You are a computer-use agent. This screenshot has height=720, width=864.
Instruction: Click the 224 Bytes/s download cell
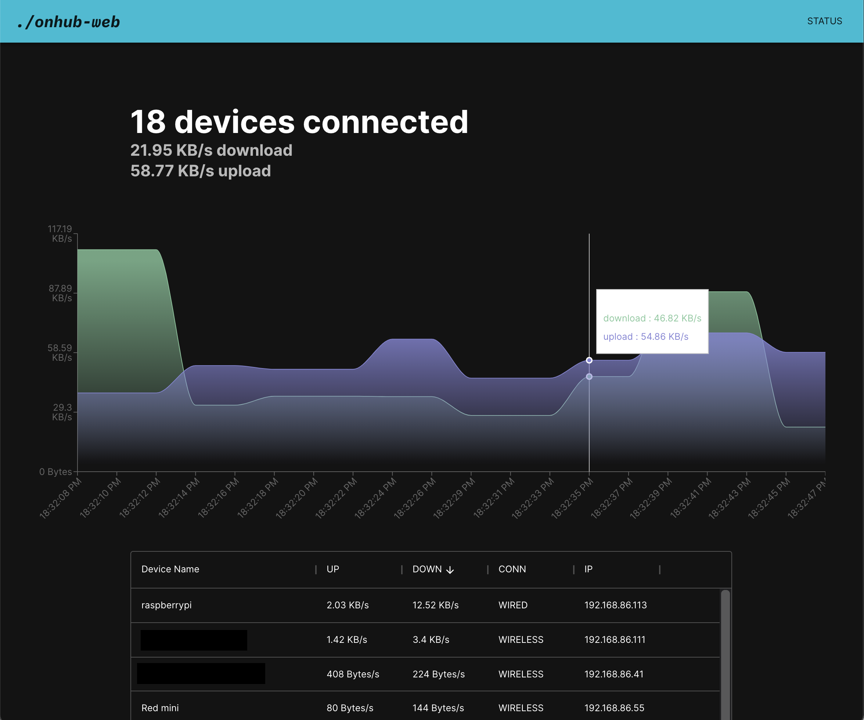pyautogui.click(x=439, y=674)
